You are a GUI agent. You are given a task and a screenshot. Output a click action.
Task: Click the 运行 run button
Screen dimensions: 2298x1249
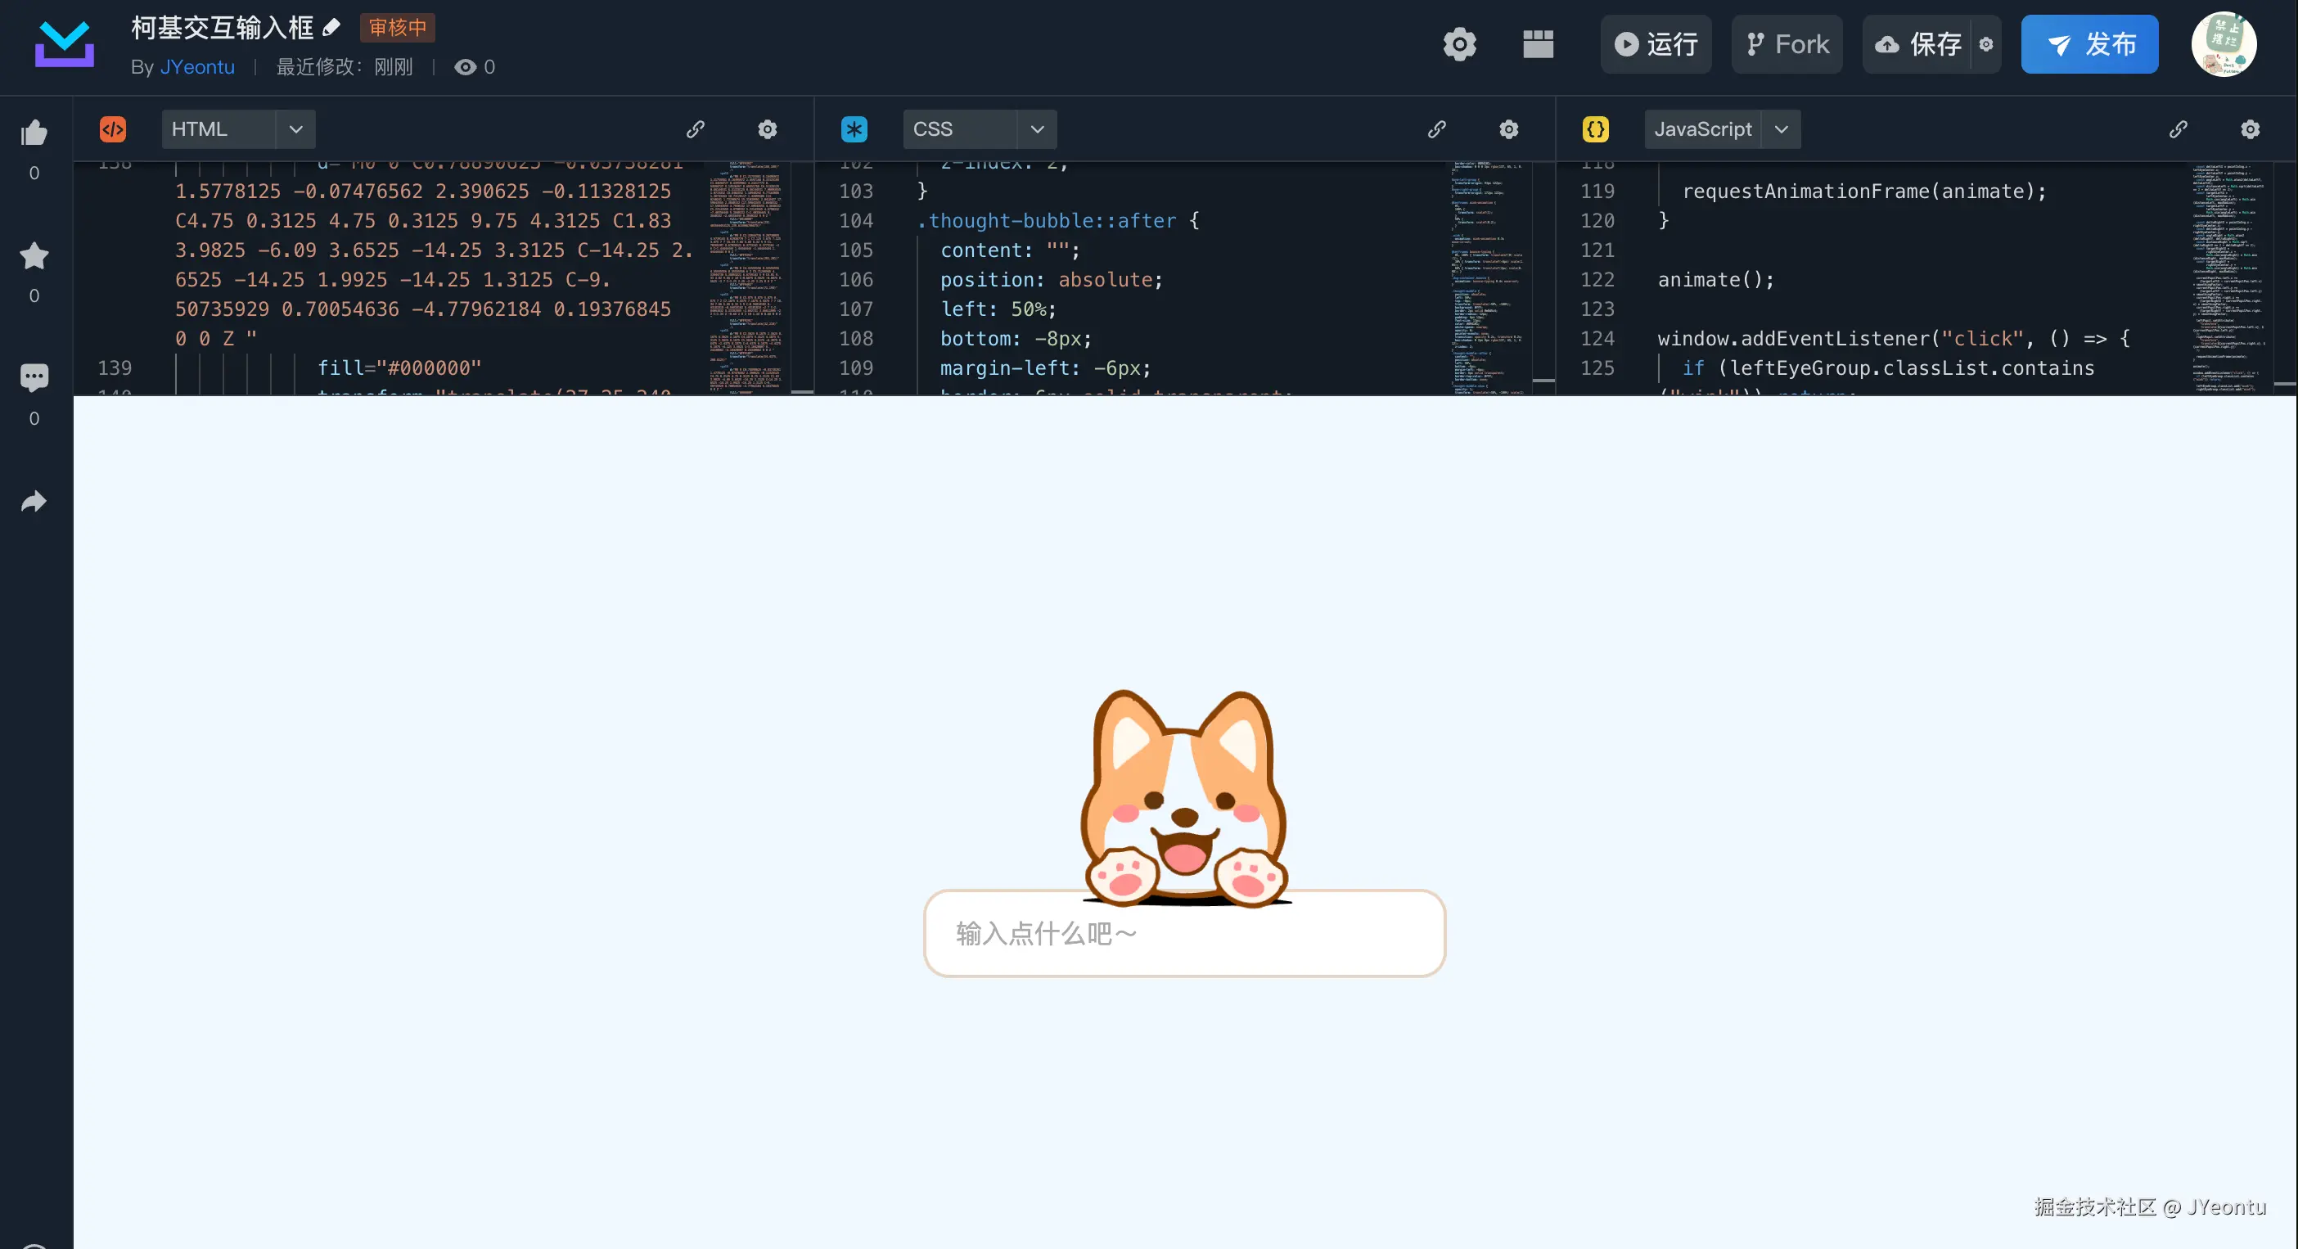coord(1656,43)
